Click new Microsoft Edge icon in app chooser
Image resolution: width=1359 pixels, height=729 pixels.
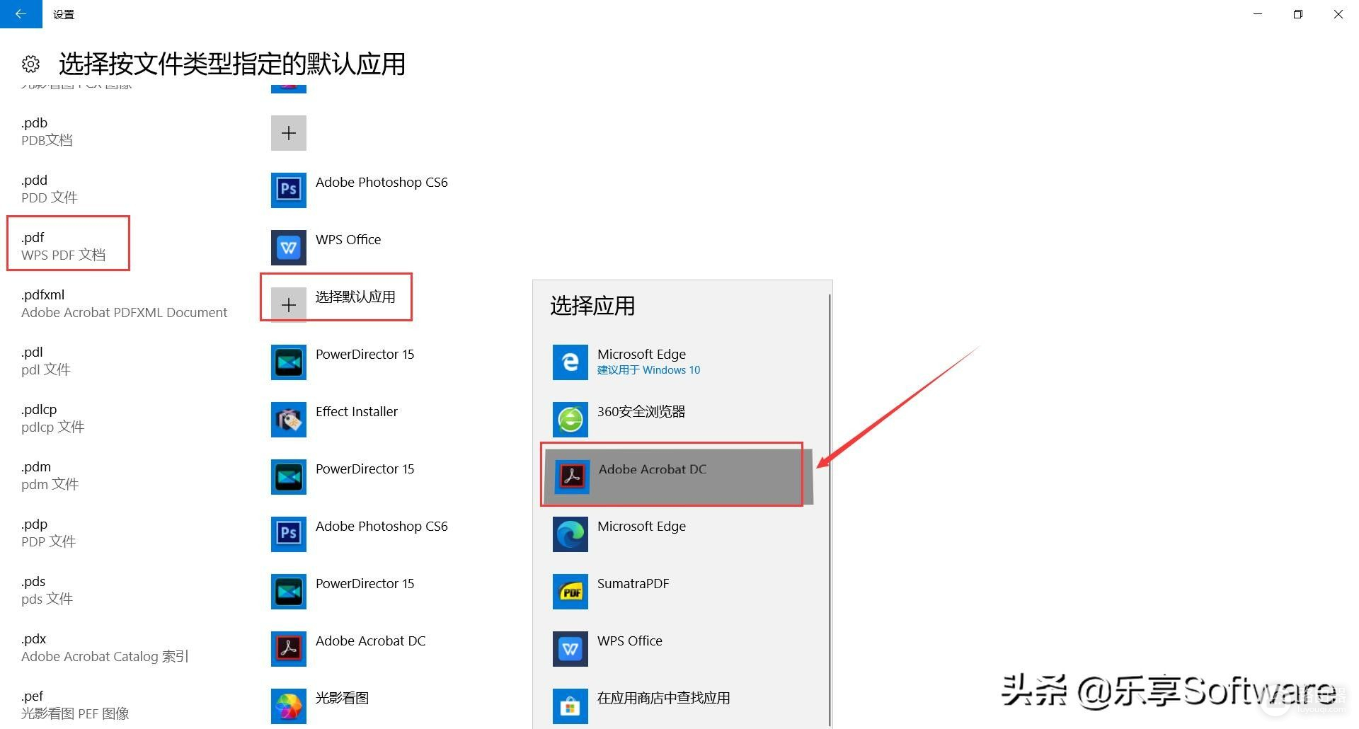[570, 534]
